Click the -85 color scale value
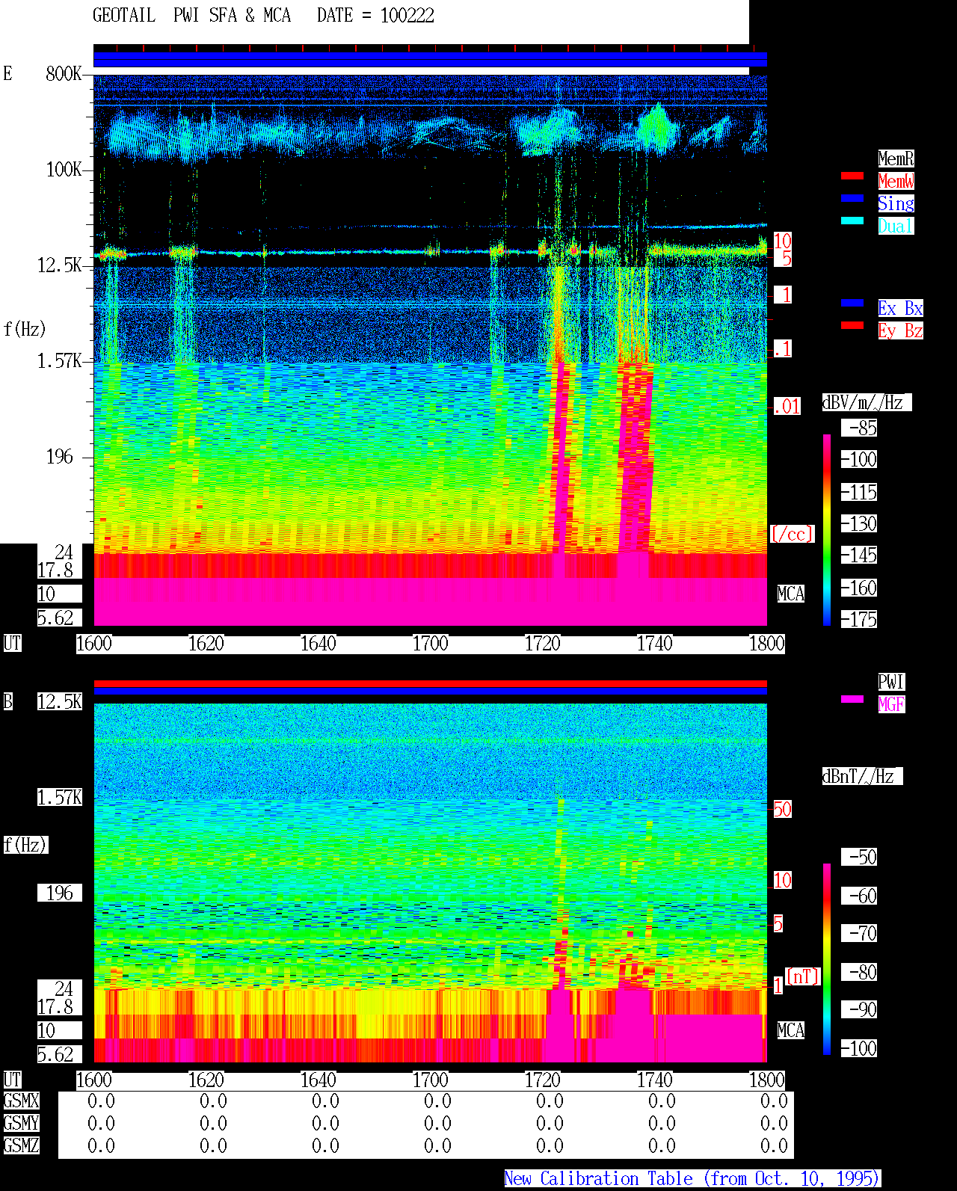Image resolution: width=957 pixels, height=1191 pixels. click(859, 428)
